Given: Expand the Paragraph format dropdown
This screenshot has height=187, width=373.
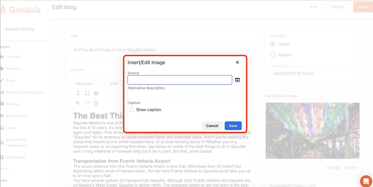Looking at the screenshot, I should 90,83.
